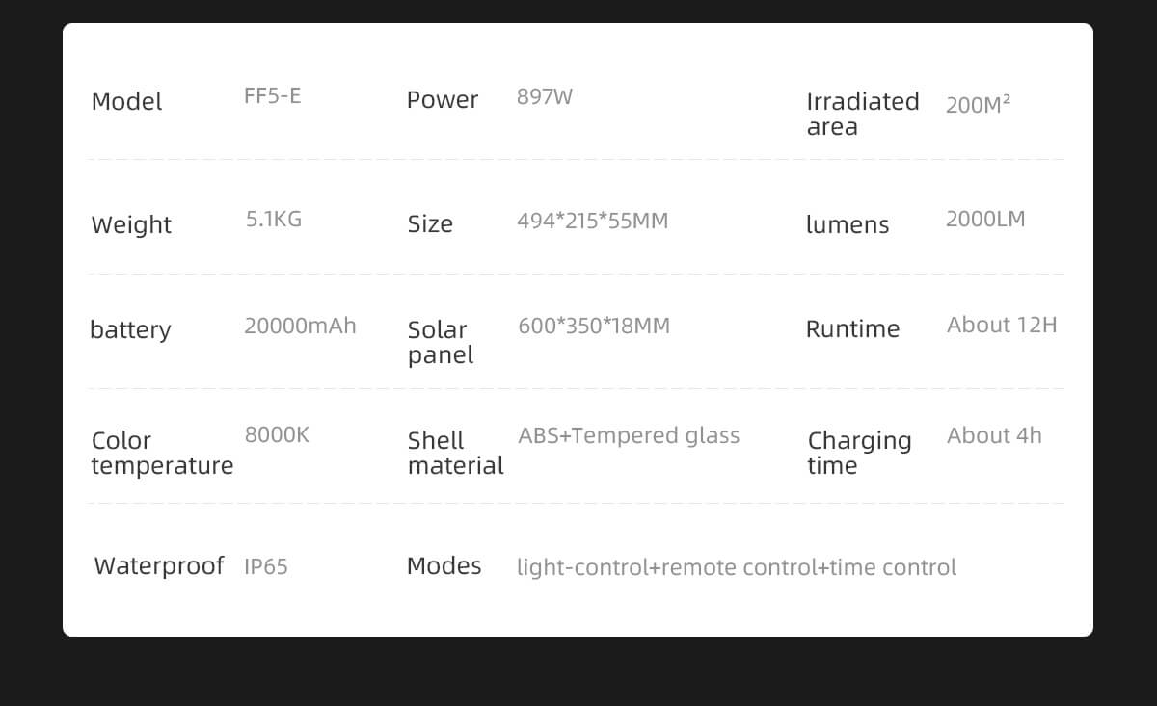The width and height of the screenshot is (1157, 706).
Task: Select the 8000K color temperature value
Action: click(276, 434)
